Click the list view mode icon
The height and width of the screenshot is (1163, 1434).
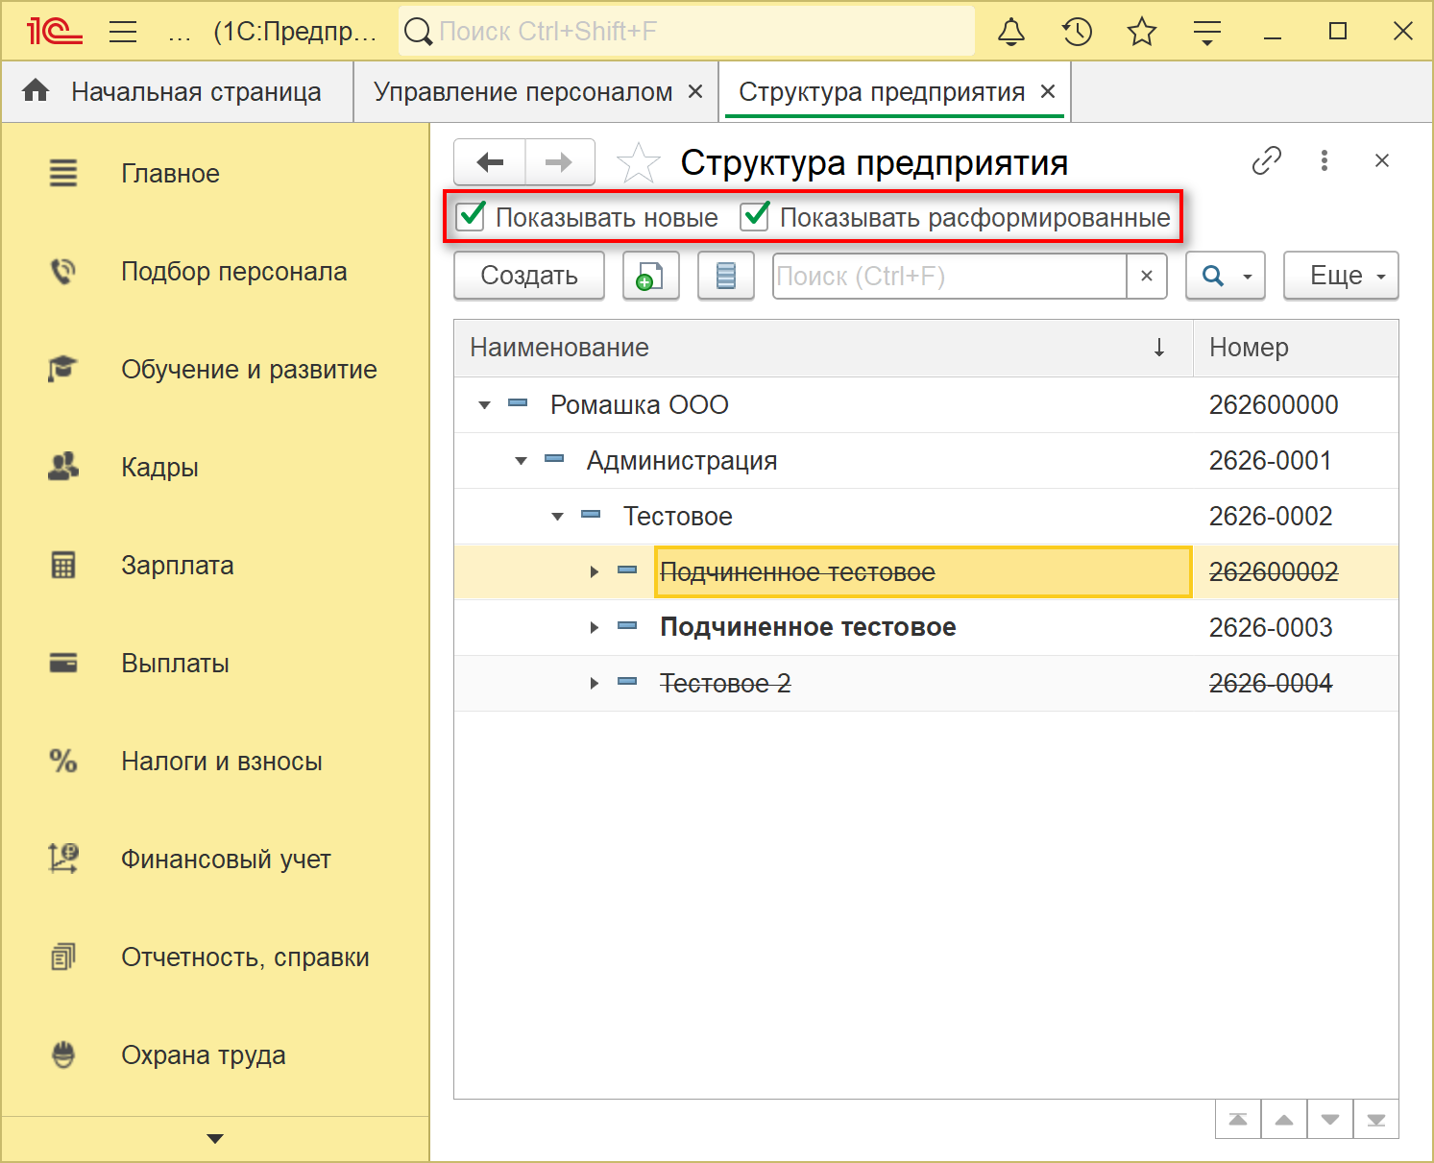tap(725, 277)
